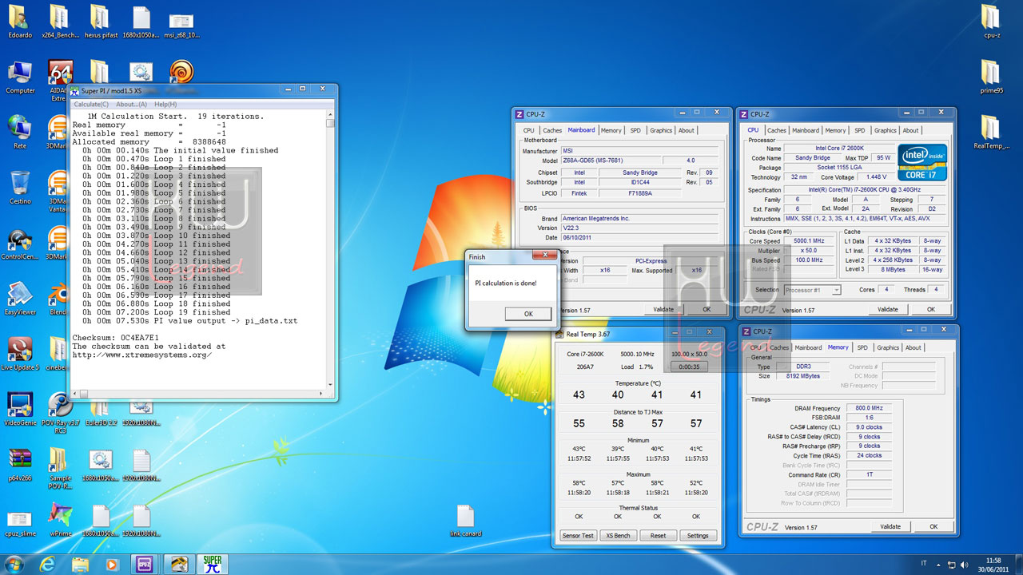Click OK in CPU-Z Memory window
This screenshot has width=1023, height=575.
[933, 526]
